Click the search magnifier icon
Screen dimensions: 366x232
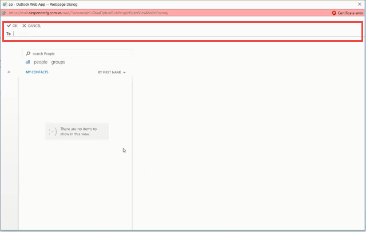tap(28, 54)
